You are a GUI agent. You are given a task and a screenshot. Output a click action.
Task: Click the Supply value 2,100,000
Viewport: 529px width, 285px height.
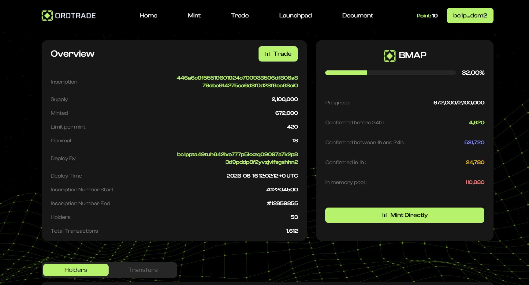click(x=285, y=99)
